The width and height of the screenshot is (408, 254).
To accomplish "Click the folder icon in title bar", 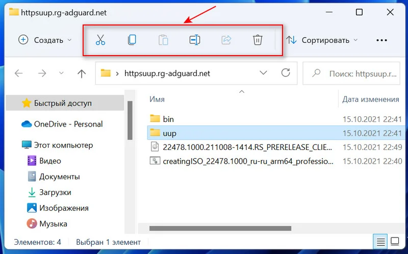I will tap(14, 12).
